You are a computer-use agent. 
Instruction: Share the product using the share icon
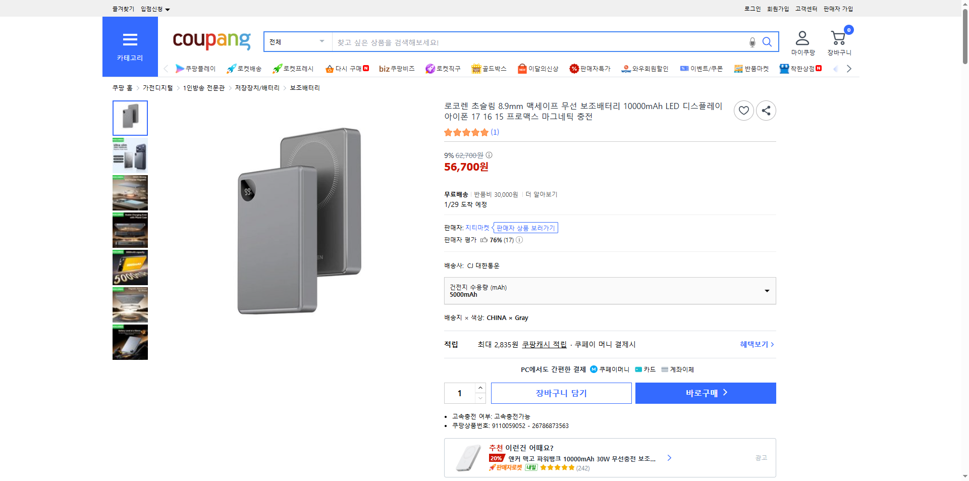pyautogui.click(x=766, y=111)
